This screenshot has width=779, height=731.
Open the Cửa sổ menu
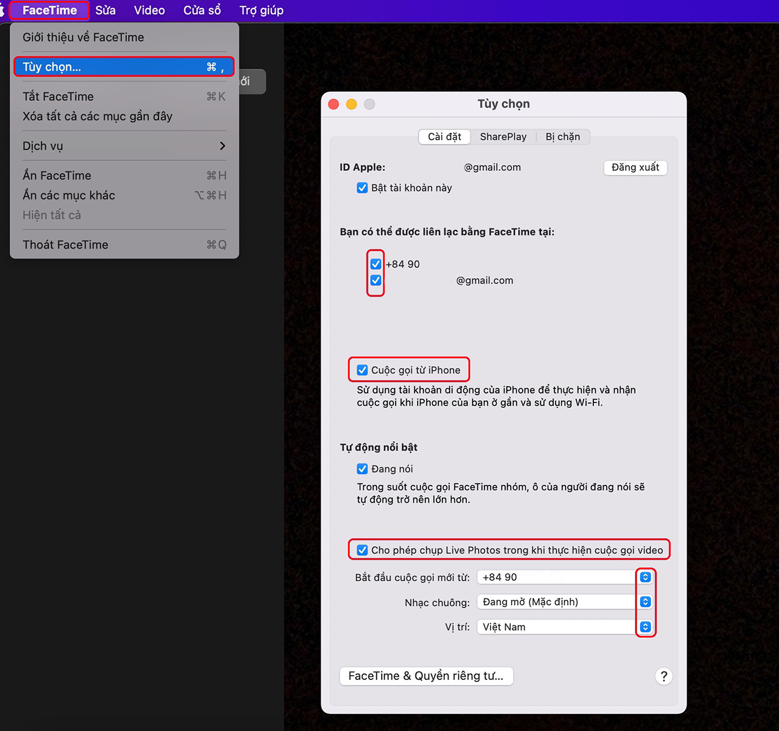pos(202,10)
